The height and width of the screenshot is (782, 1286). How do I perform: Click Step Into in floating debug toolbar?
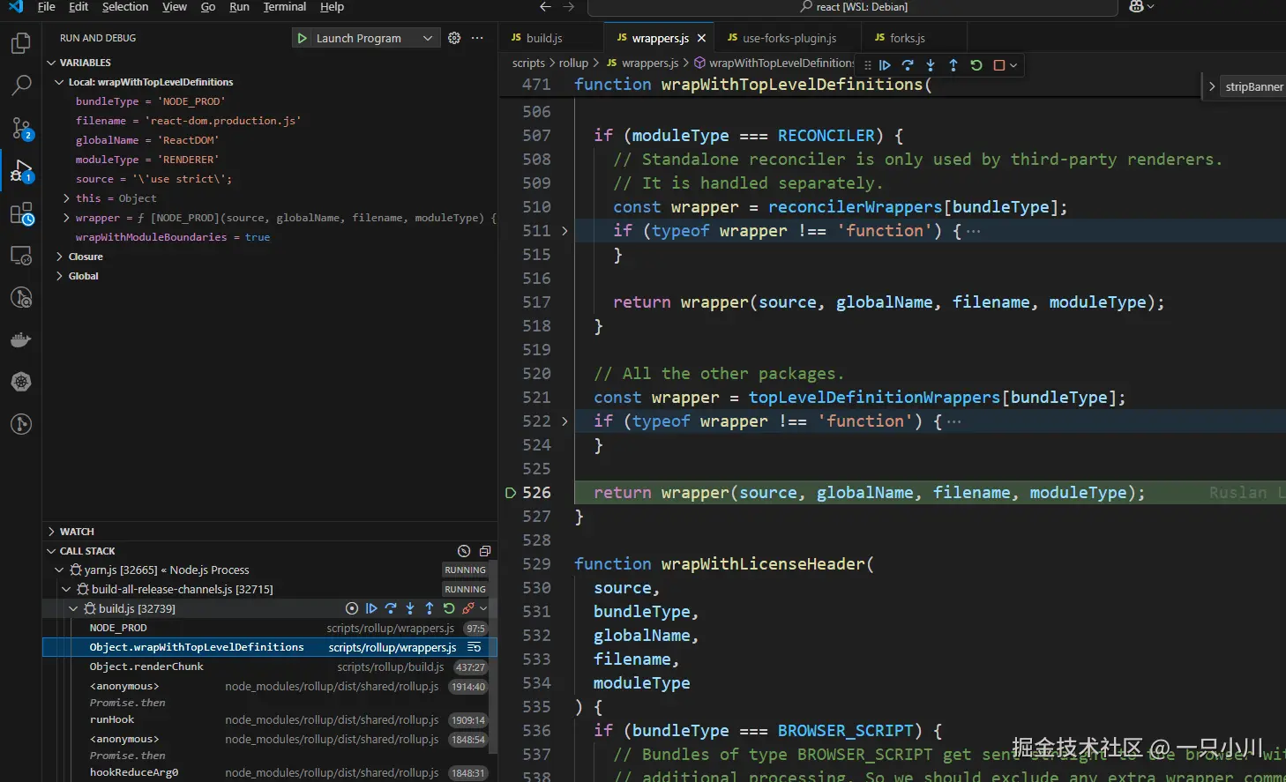(x=931, y=65)
